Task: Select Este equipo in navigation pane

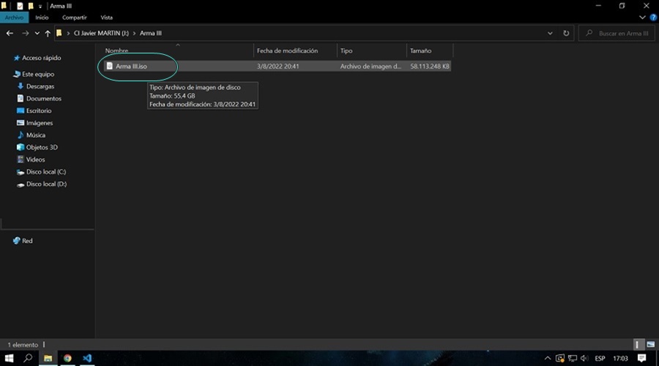Action: tap(38, 74)
